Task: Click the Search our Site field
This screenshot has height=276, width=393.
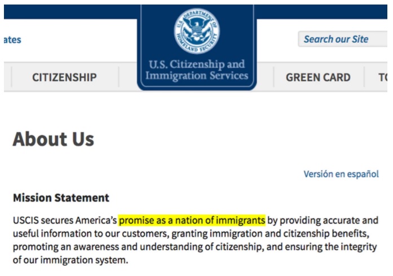Action: pyautogui.click(x=342, y=39)
